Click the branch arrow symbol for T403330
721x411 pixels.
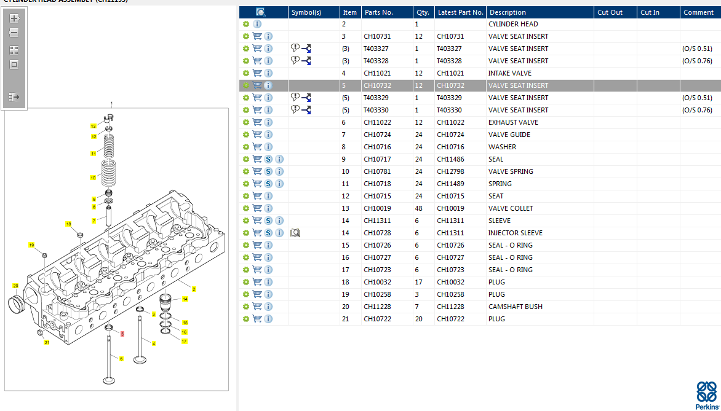306,110
